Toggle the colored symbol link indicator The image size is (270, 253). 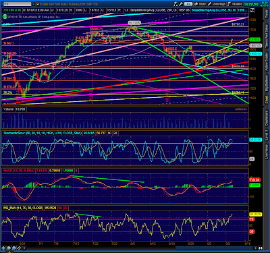(x=37, y=4)
